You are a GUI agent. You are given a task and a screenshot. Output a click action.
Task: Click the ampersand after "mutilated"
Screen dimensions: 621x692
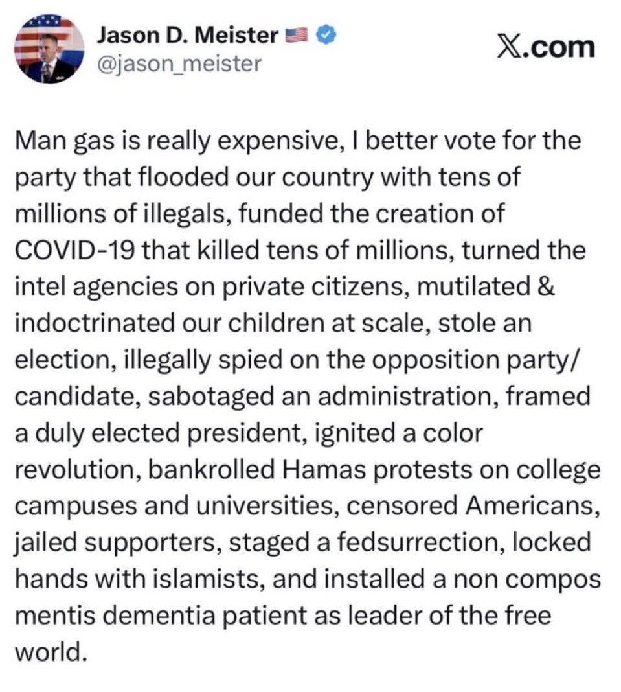tap(546, 286)
